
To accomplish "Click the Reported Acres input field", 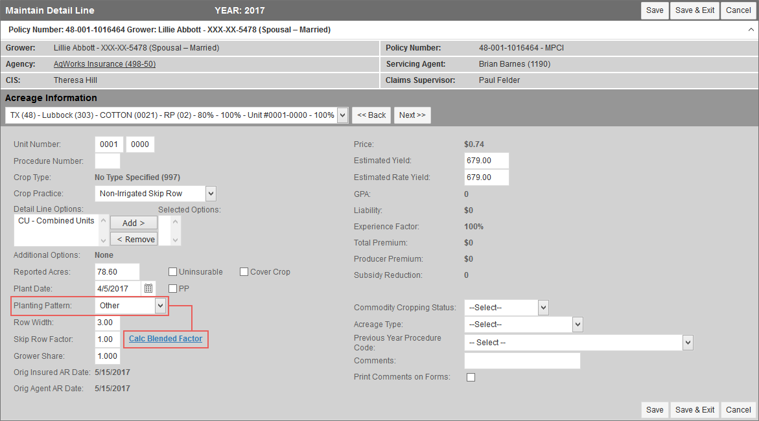I will pyautogui.click(x=117, y=272).
